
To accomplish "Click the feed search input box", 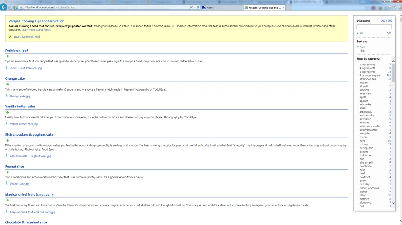I will click(374, 27).
